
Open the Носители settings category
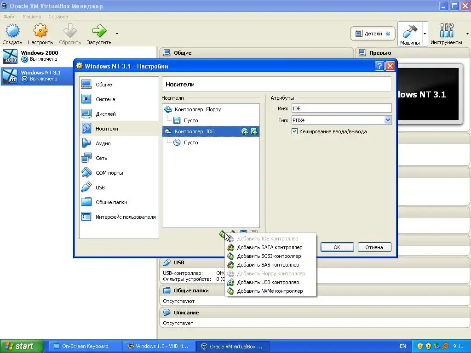click(119, 129)
